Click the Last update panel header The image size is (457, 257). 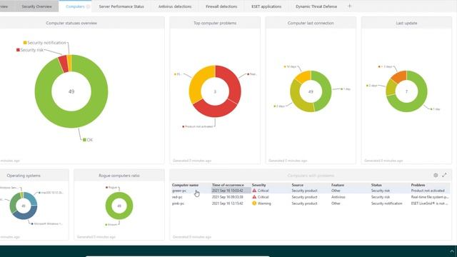coord(406,23)
